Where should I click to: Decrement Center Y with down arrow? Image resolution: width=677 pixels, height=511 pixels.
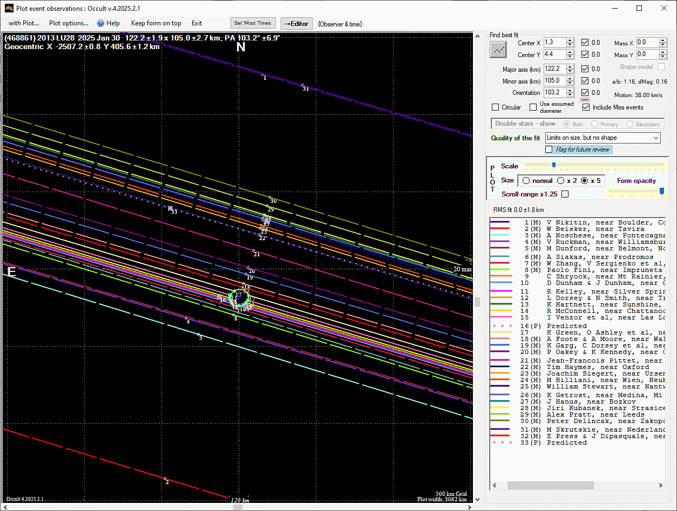pyautogui.click(x=570, y=57)
